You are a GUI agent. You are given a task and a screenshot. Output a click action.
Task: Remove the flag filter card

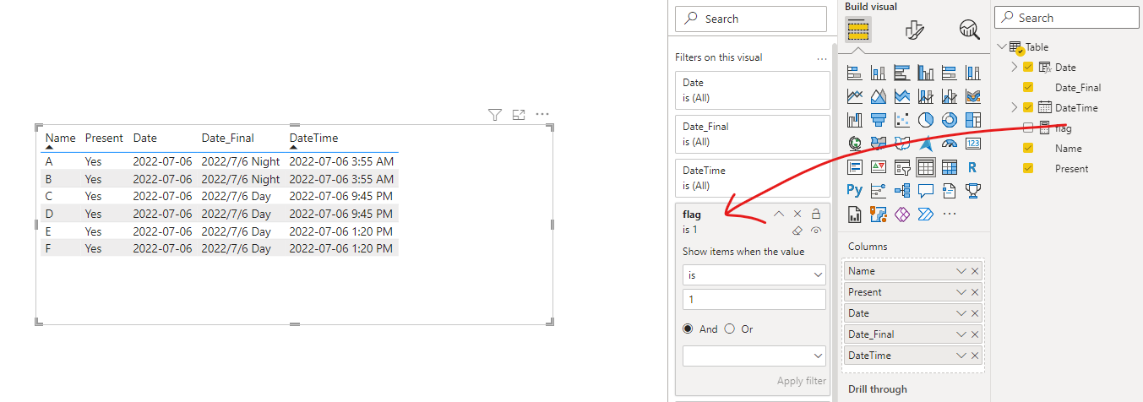(797, 215)
